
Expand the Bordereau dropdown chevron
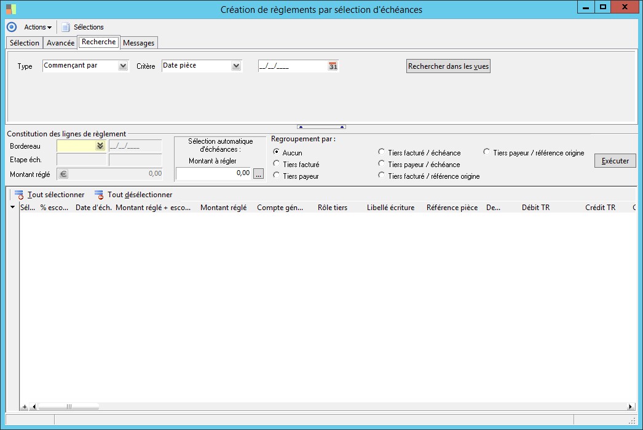100,146
